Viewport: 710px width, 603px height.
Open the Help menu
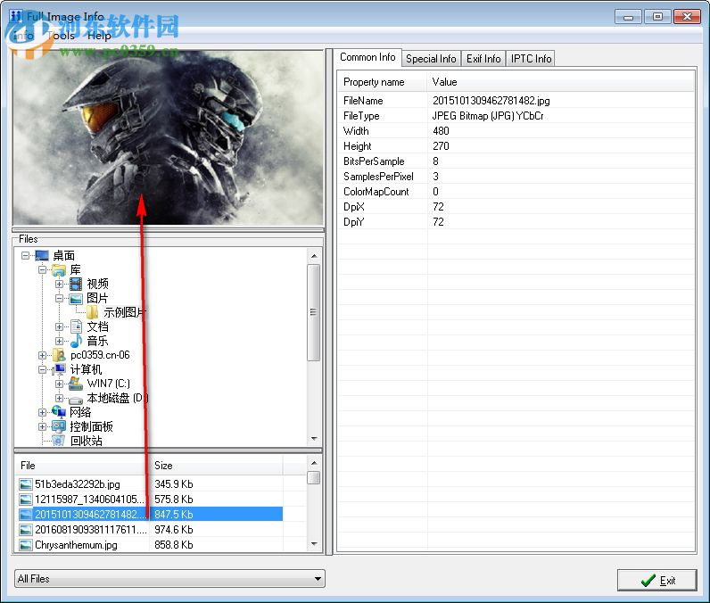[99, 36]
